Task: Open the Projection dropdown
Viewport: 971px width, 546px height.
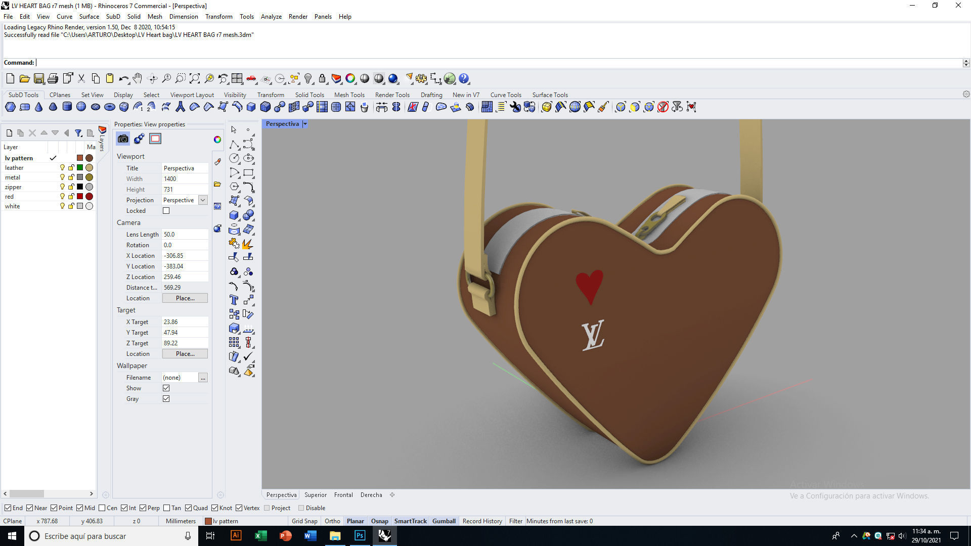Action: point(203,200)
